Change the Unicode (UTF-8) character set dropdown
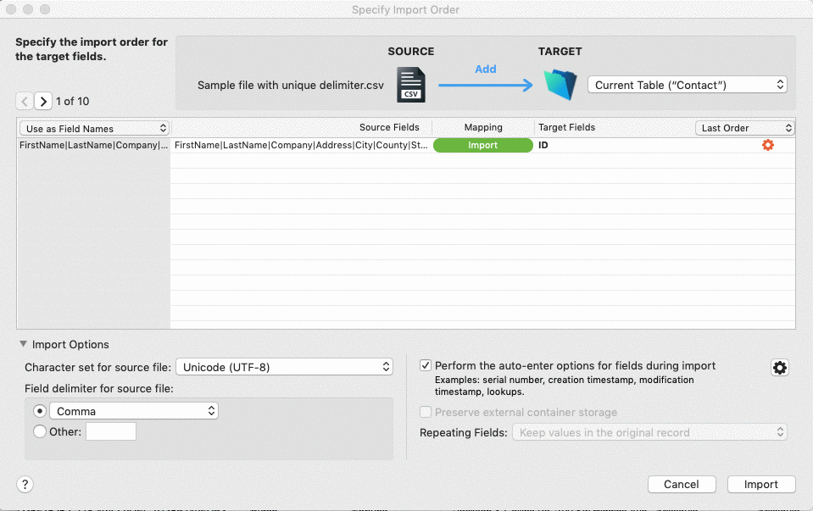 [284, 366]
